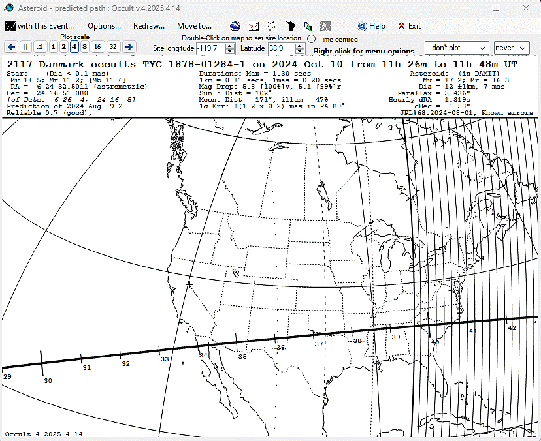Open the Redraw... menu
This screenshot has width=541, height=441.
149,26
